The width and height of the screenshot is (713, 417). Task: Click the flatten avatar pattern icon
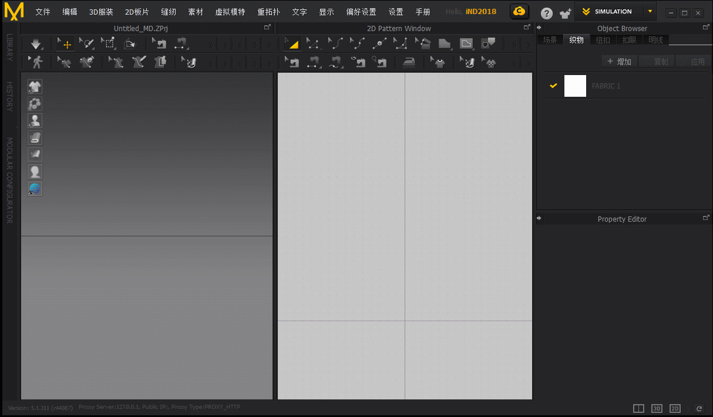click(160, 62)
